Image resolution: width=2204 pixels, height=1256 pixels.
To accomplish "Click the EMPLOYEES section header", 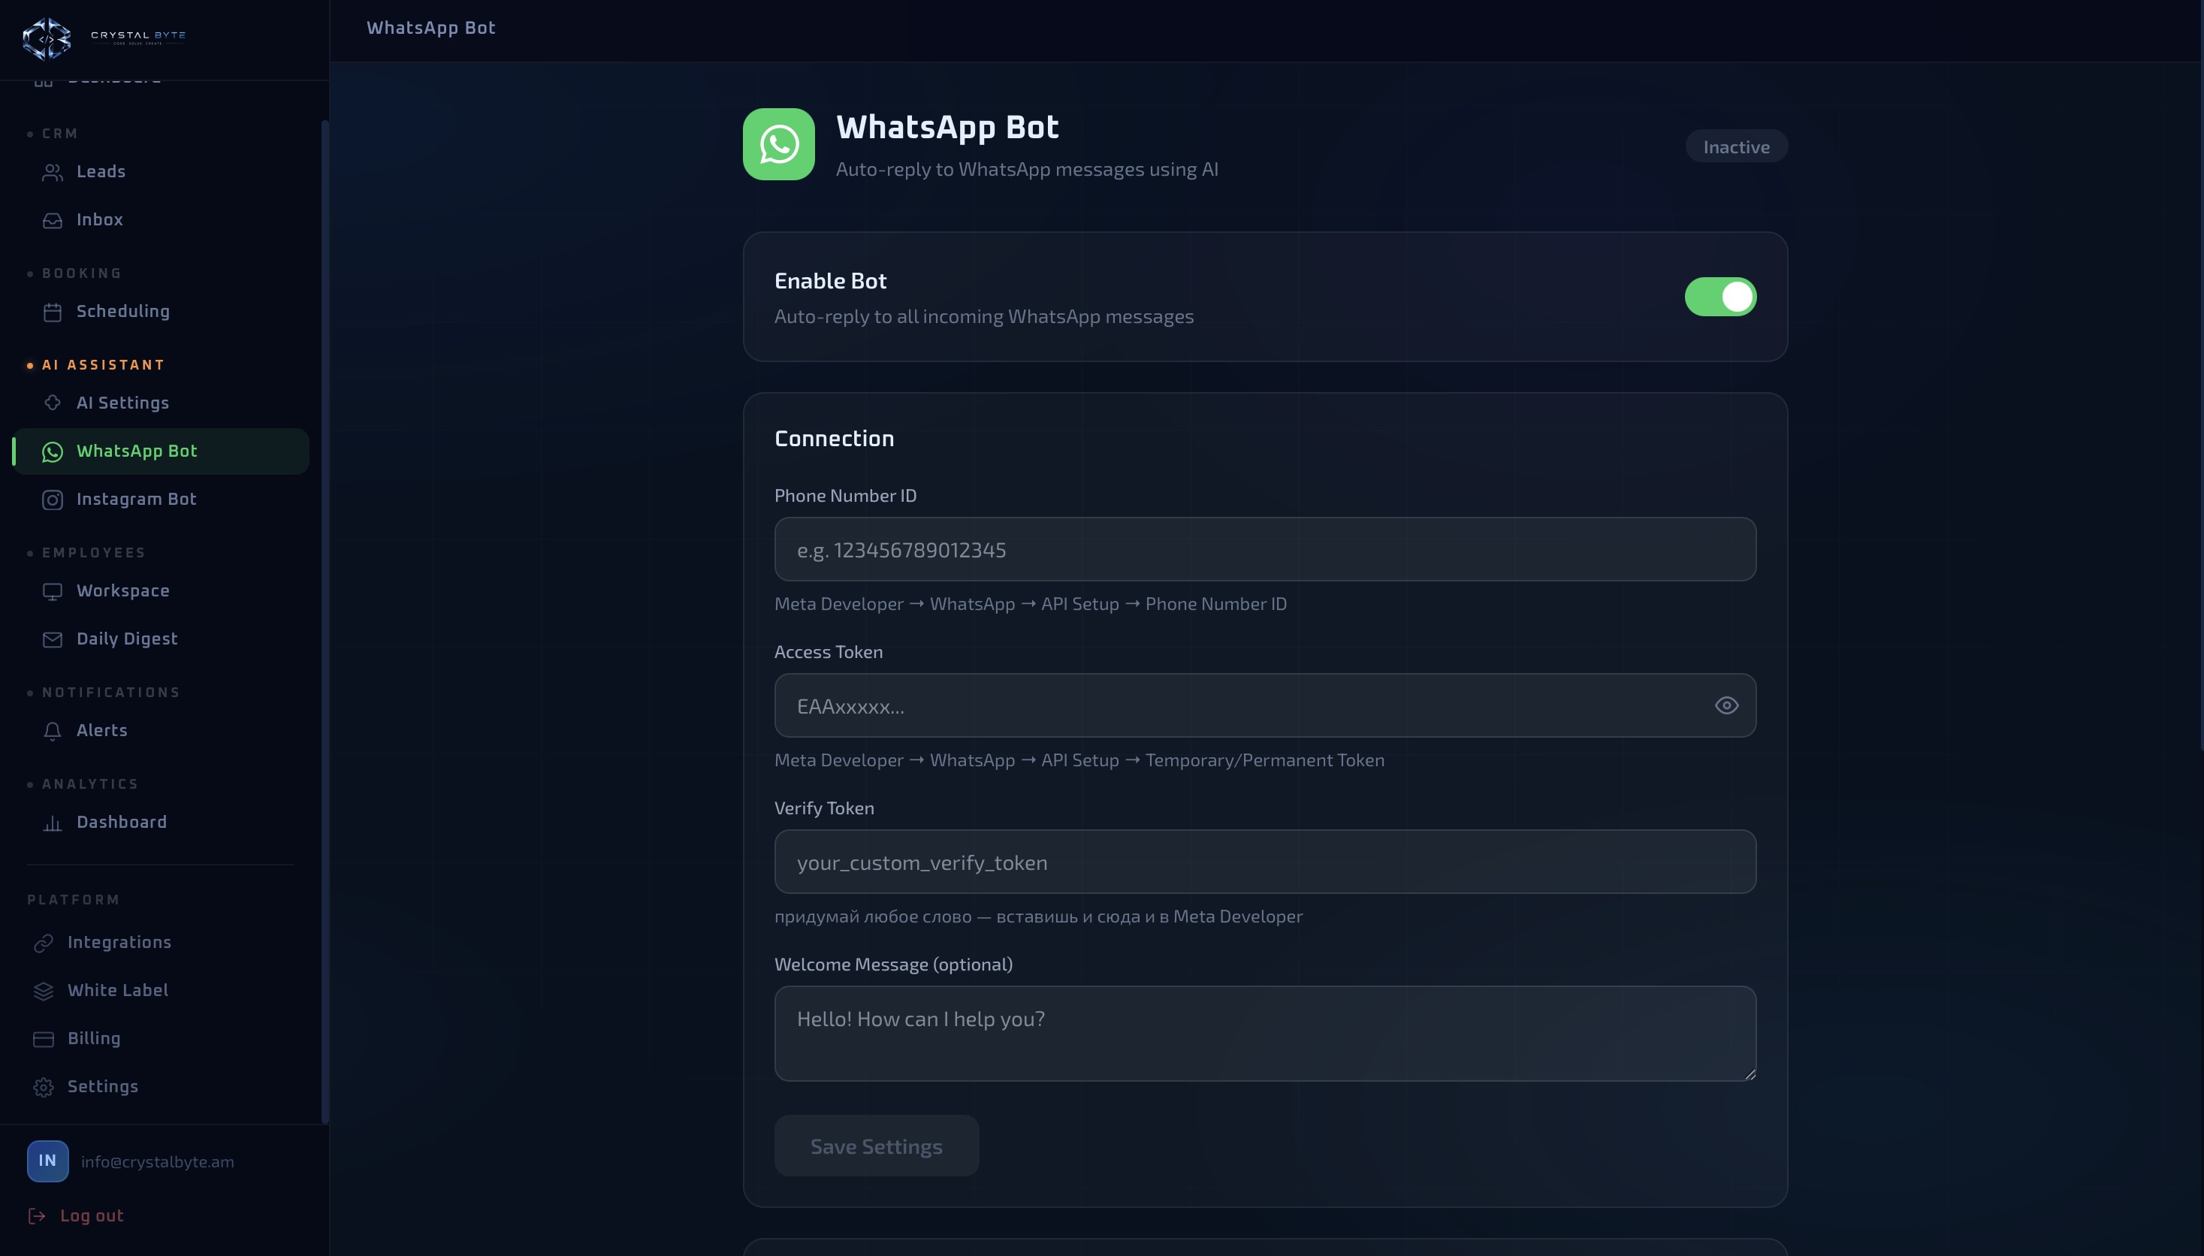I will pos(93,553).
